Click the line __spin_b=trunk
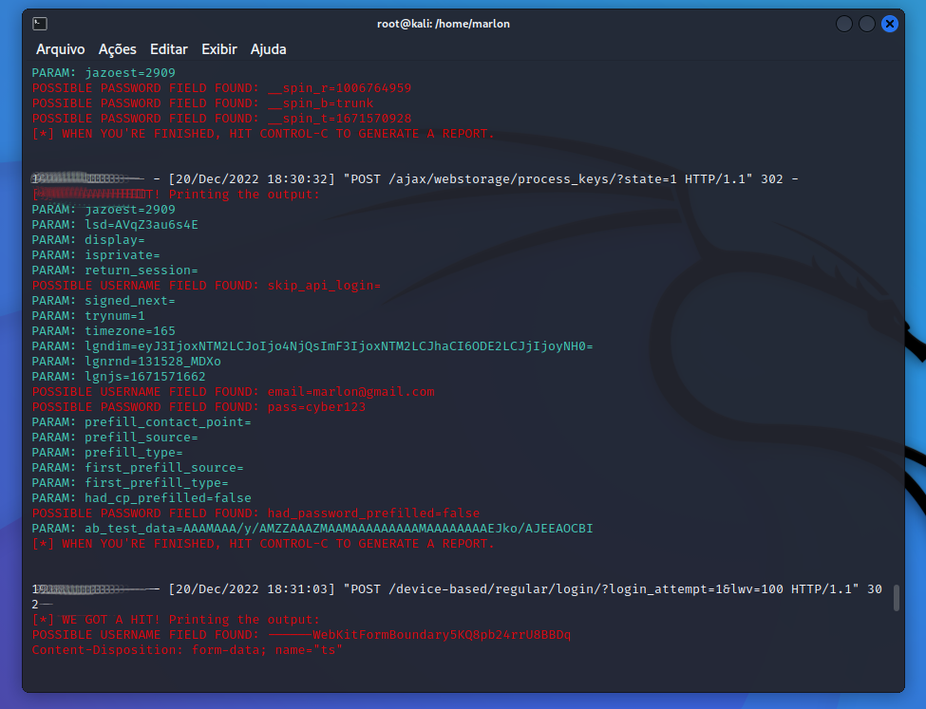926x709 pixels. point(202,103)
